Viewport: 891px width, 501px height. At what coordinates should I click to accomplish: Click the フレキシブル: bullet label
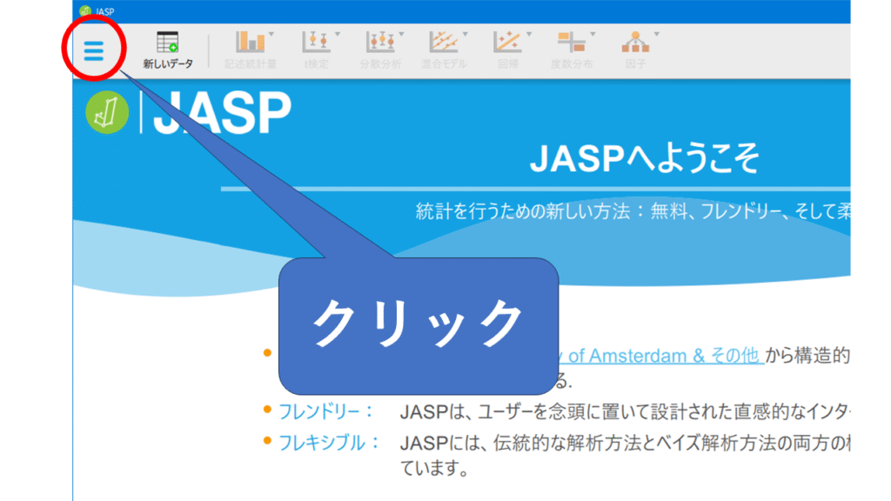click(x=328, y=443)
